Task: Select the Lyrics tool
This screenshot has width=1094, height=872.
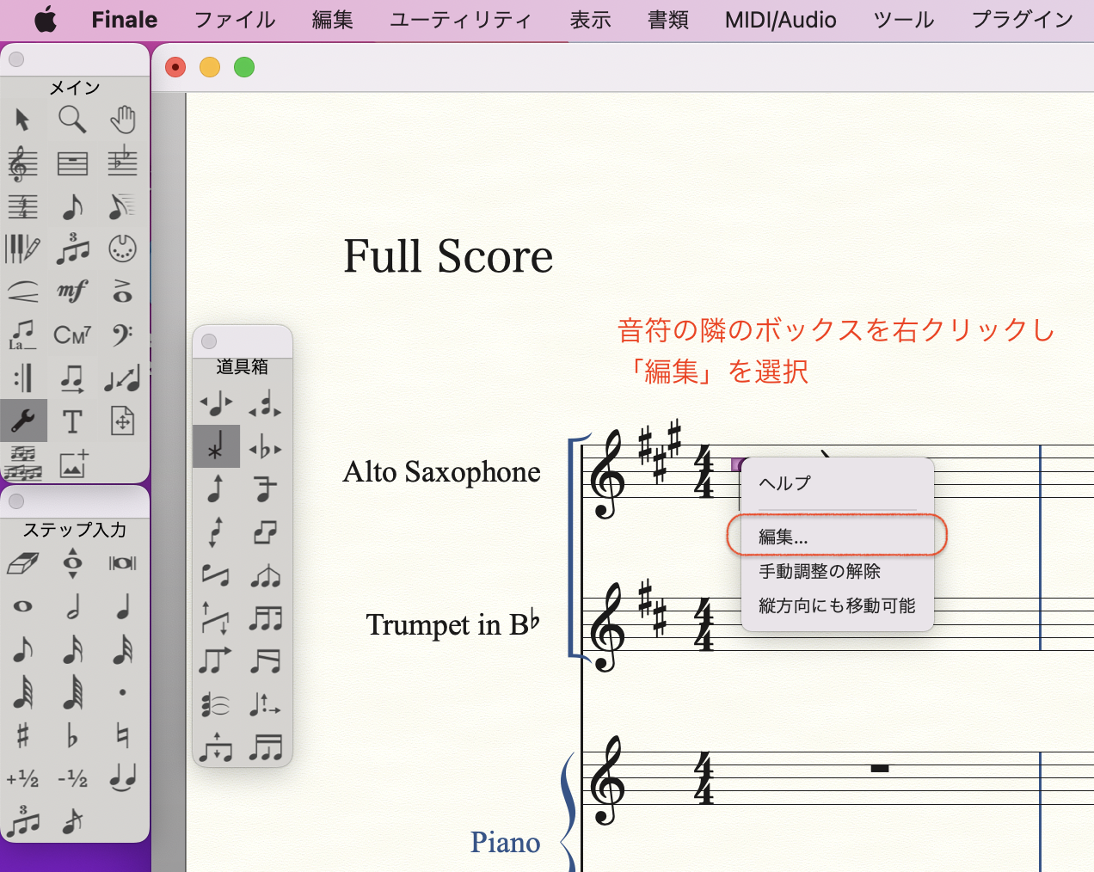Action: (23, 335)
